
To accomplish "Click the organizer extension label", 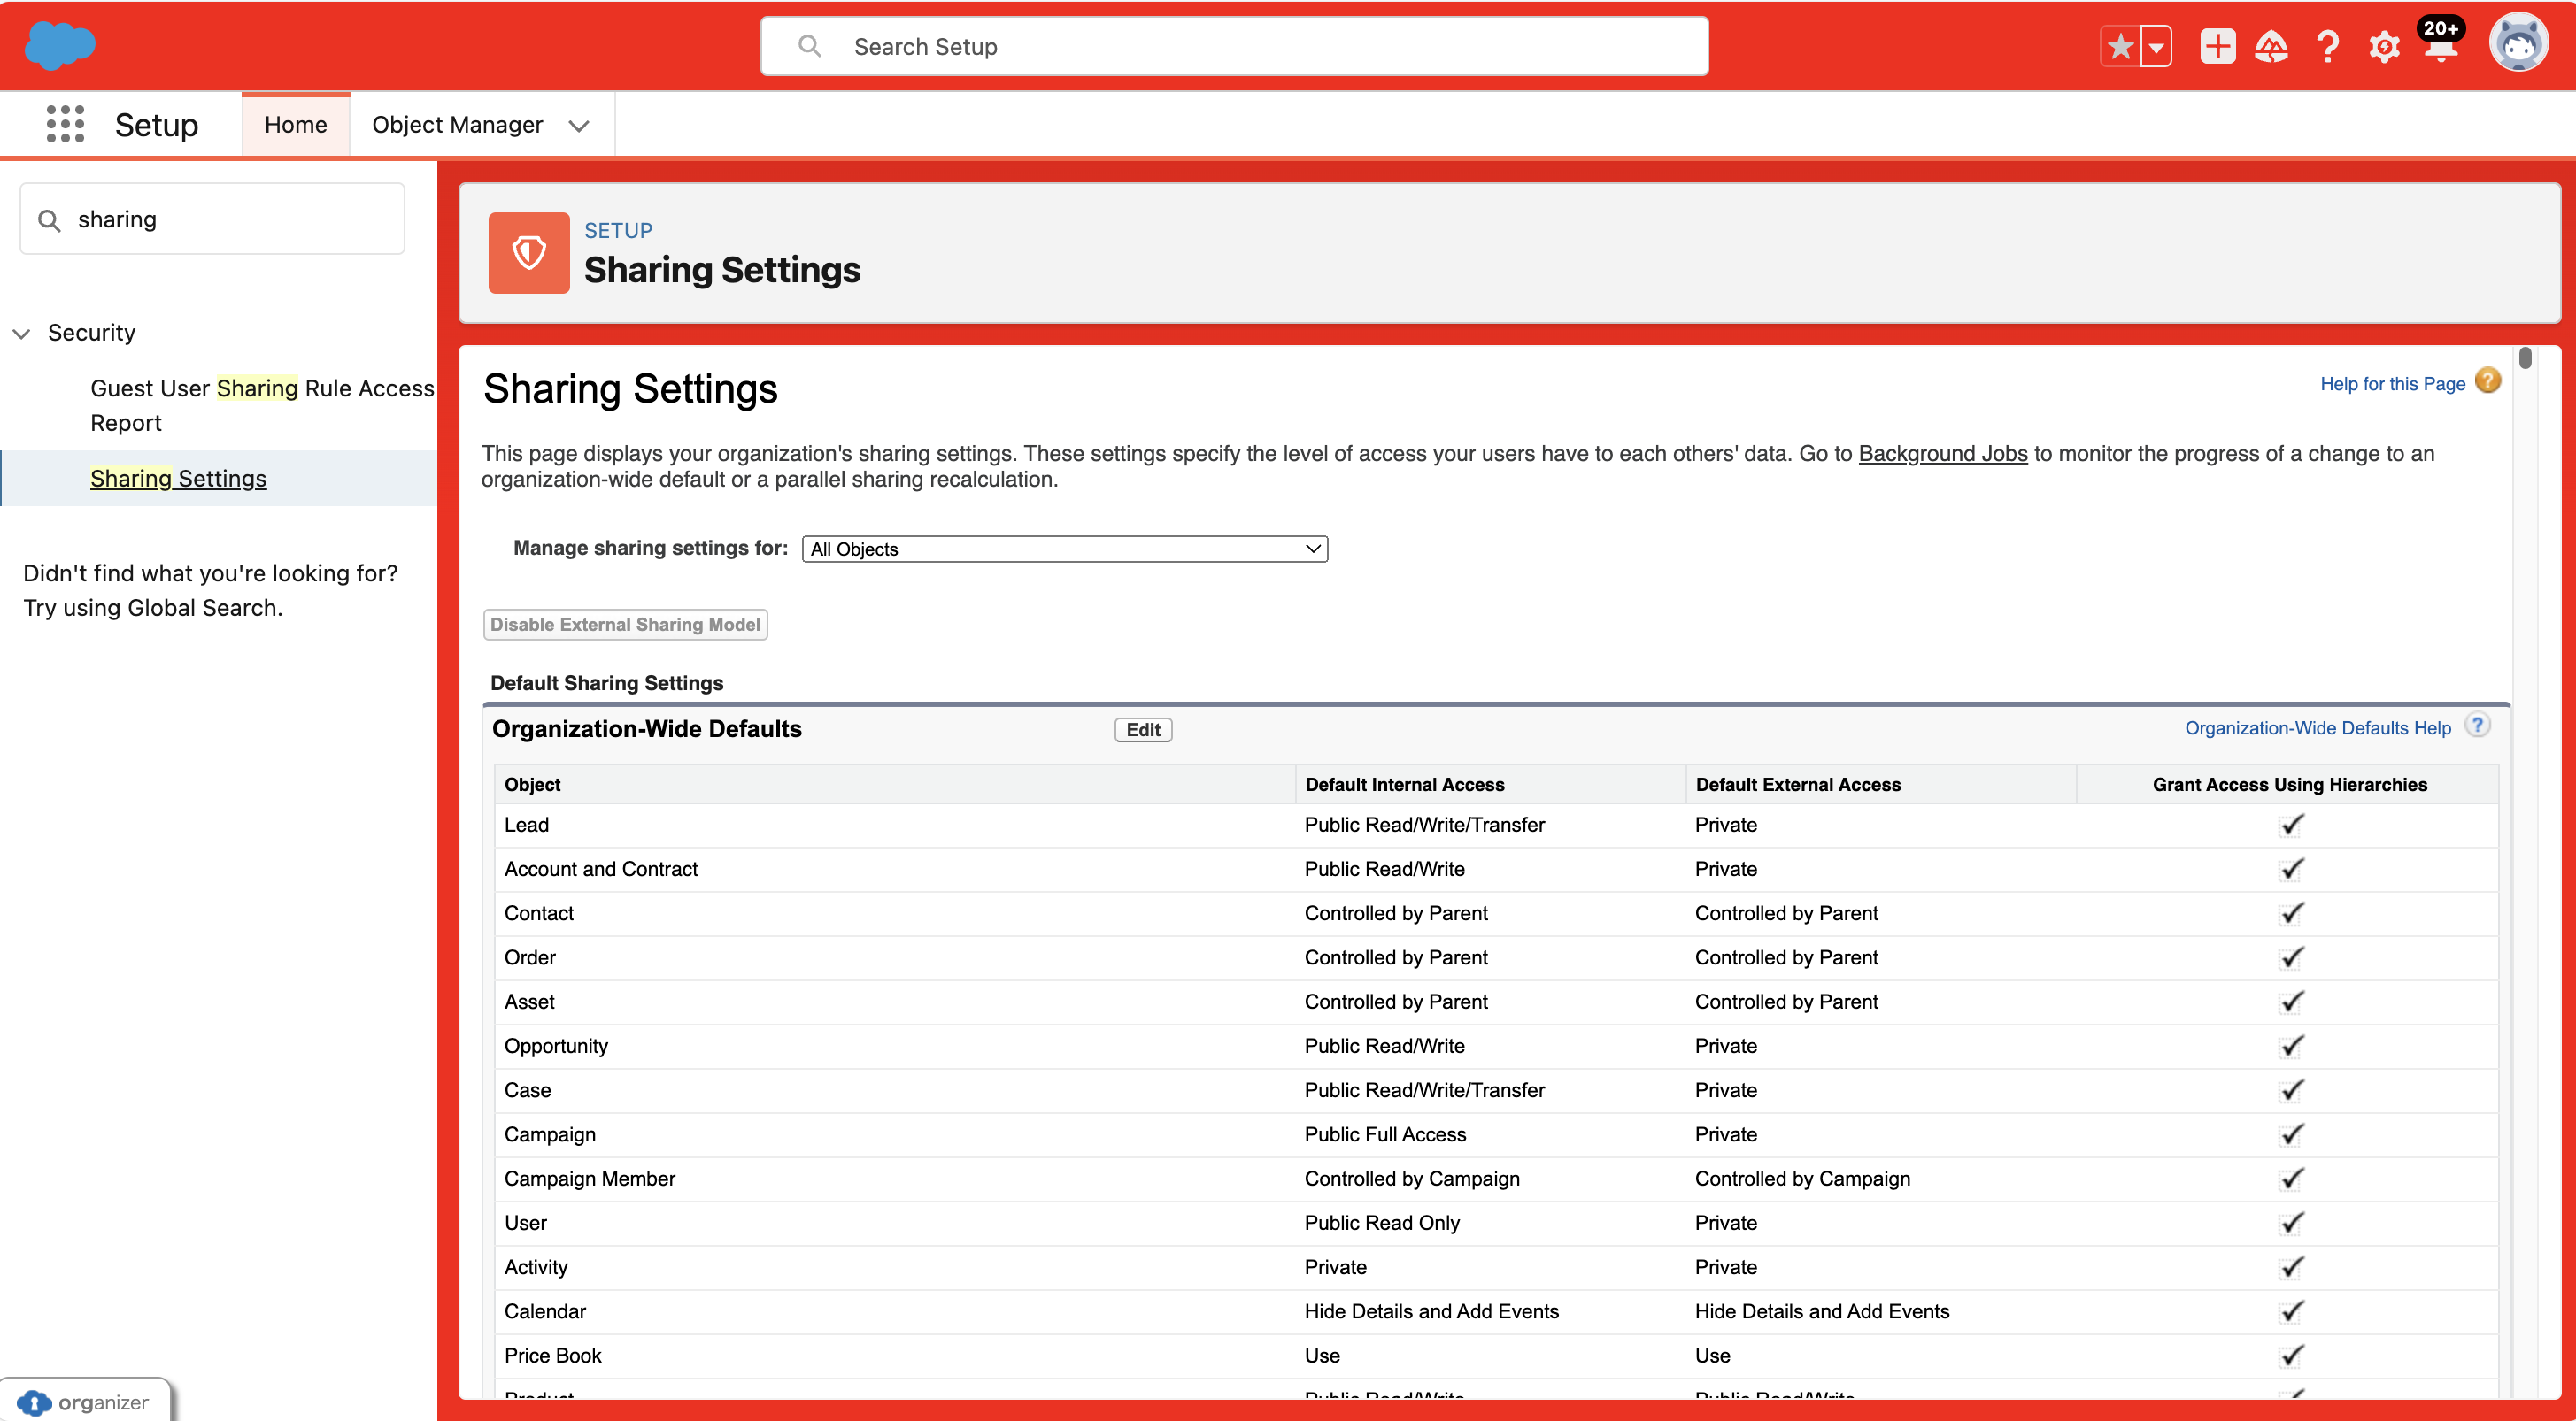I will tap(103, 1403).
